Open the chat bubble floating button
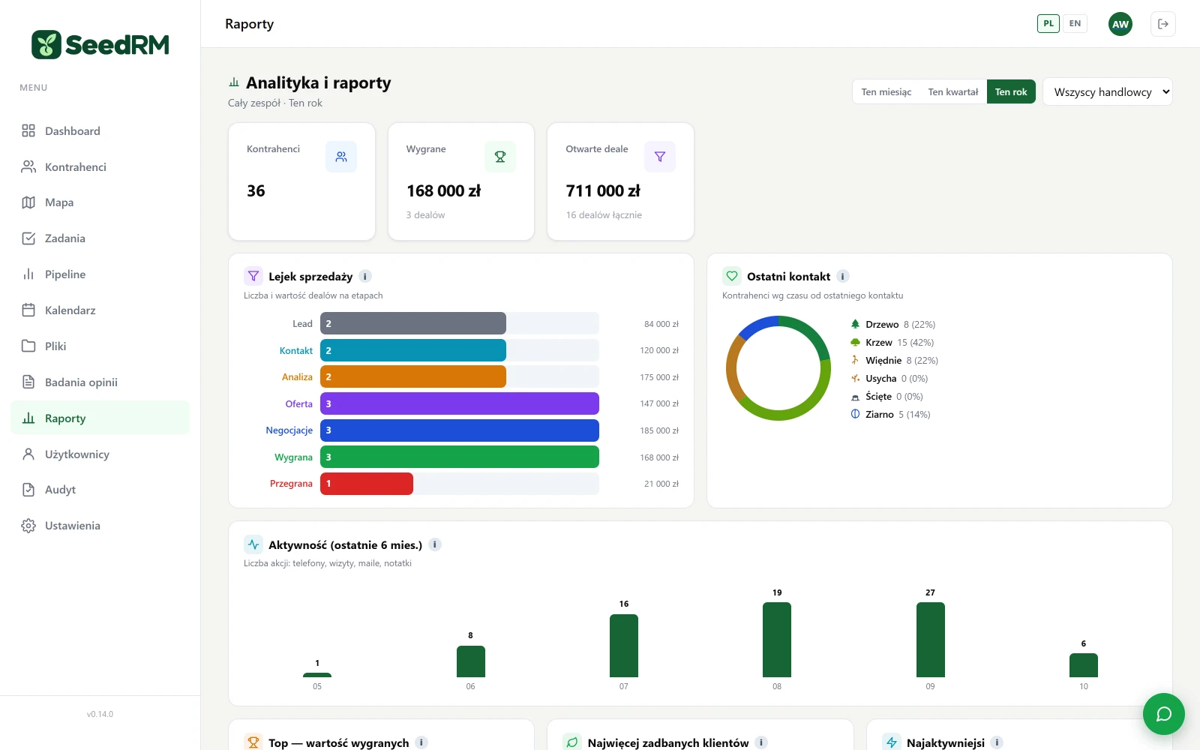The height and width of the screenshot is (750, 1200). [x=1163, y=714]
